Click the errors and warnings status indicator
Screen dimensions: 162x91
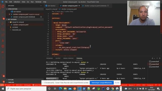pyautogui.click(x=19, y=85)
